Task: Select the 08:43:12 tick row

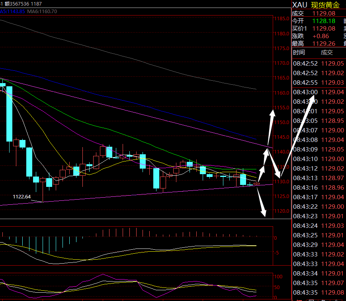Action: tap(319, 168)
